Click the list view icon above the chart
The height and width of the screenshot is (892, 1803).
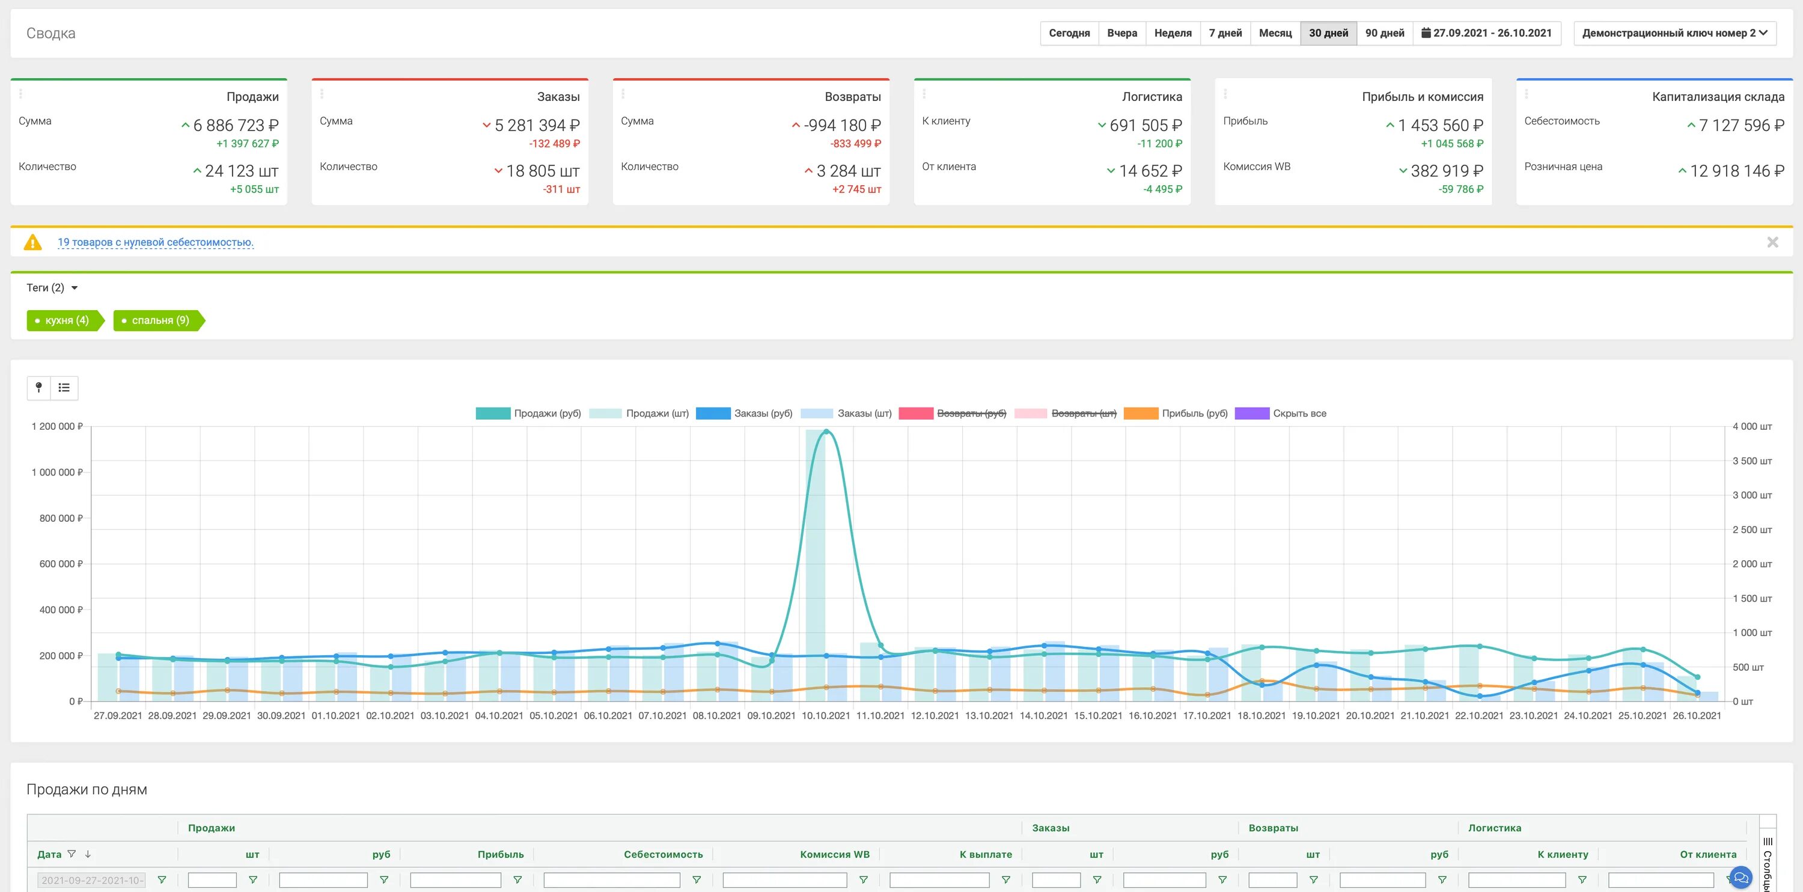(x=64, y=388)
